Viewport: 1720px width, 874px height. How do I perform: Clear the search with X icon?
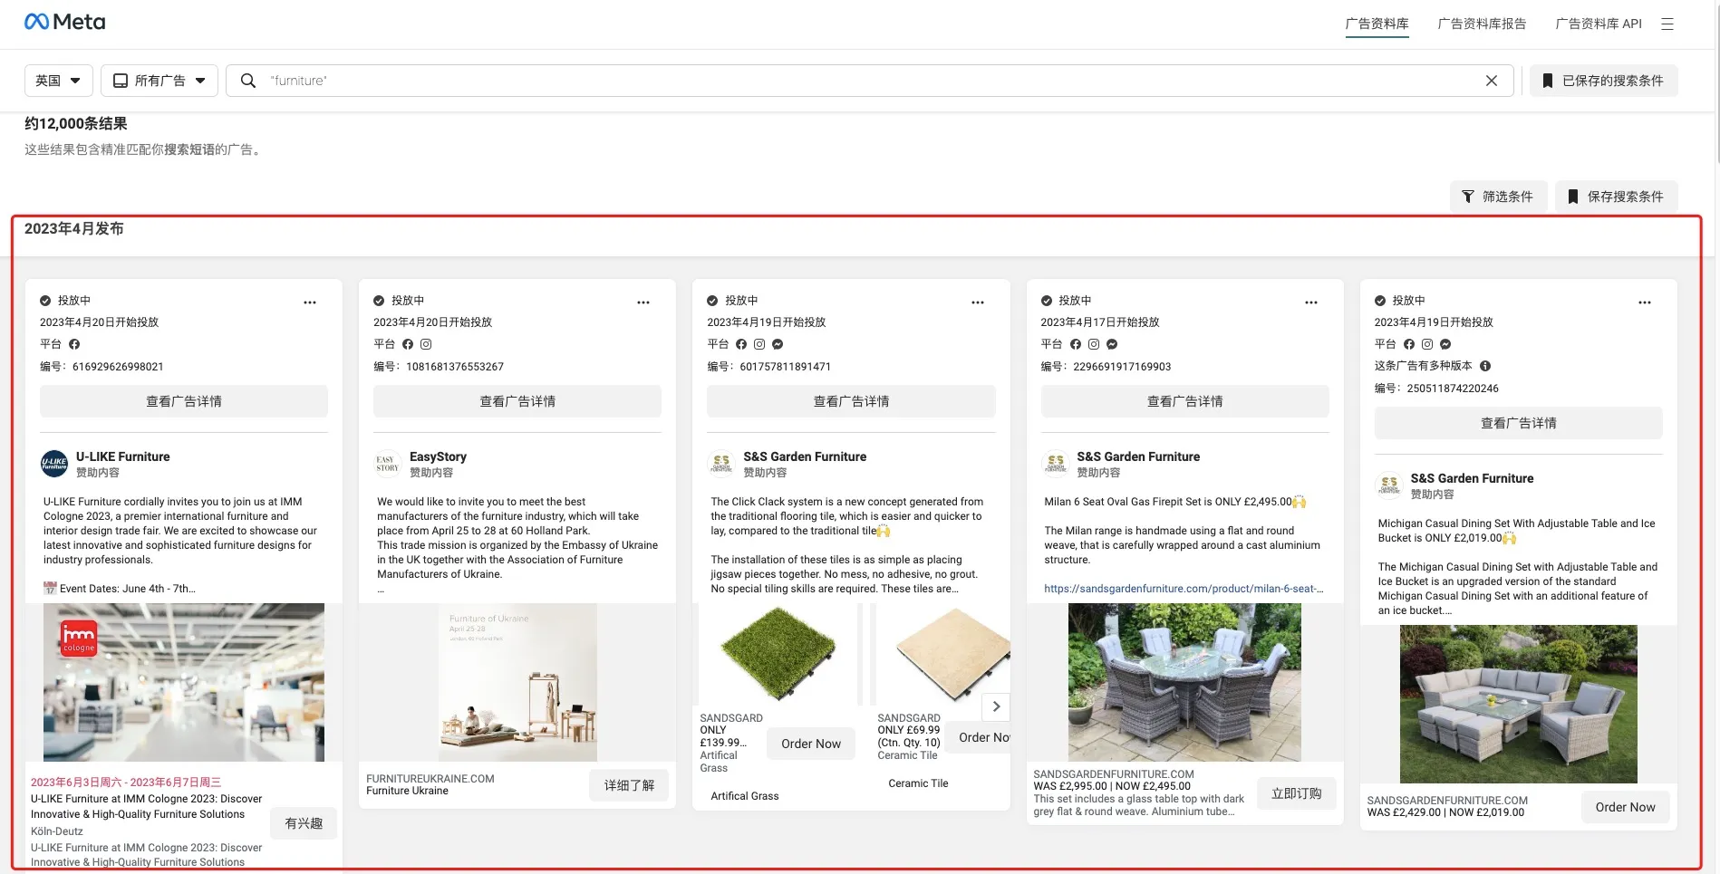coord(1491,81)
